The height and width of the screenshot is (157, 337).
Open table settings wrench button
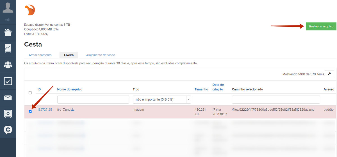point(329,74)
